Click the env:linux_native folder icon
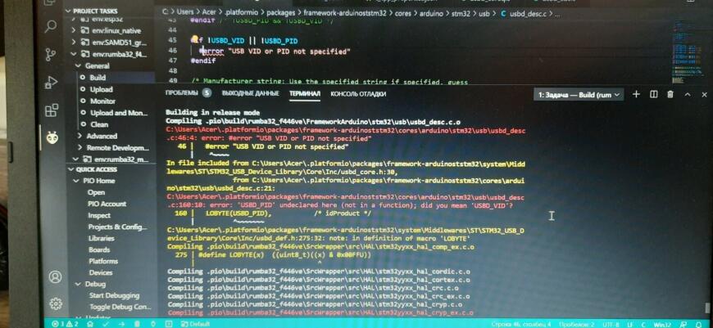The height and width of the screenshot is (328, 713). pos(84,31)
